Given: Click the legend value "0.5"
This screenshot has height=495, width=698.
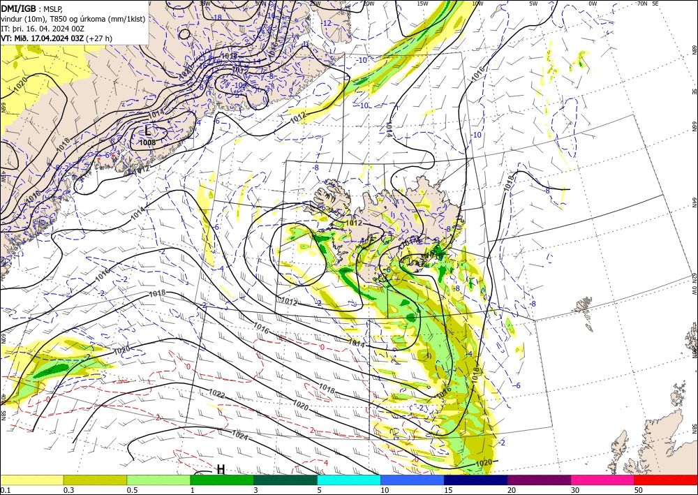Looking at the screenshot, I should pos(132,490).
